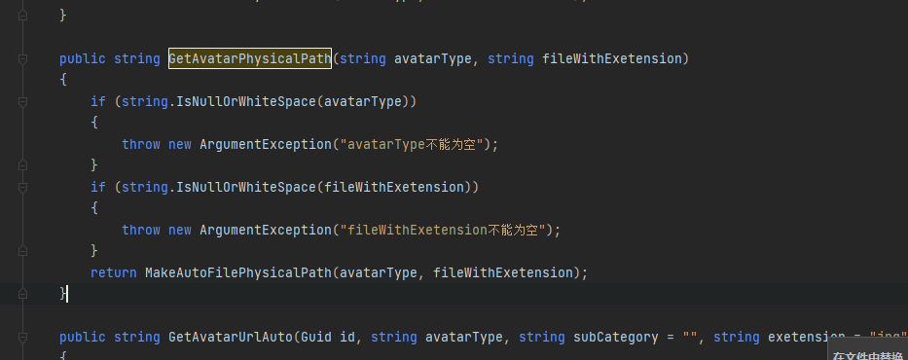The width and height of the screenshot is (908, 360).
Task: Click fold end marker at GetAvatarPhysicalPath closing brace
Action: [x=22, y=294]
